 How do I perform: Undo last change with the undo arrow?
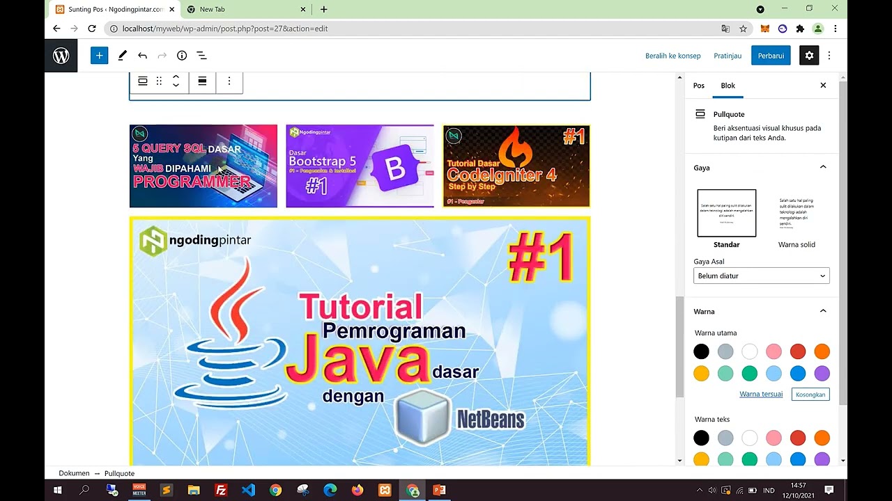pos(142,56)
